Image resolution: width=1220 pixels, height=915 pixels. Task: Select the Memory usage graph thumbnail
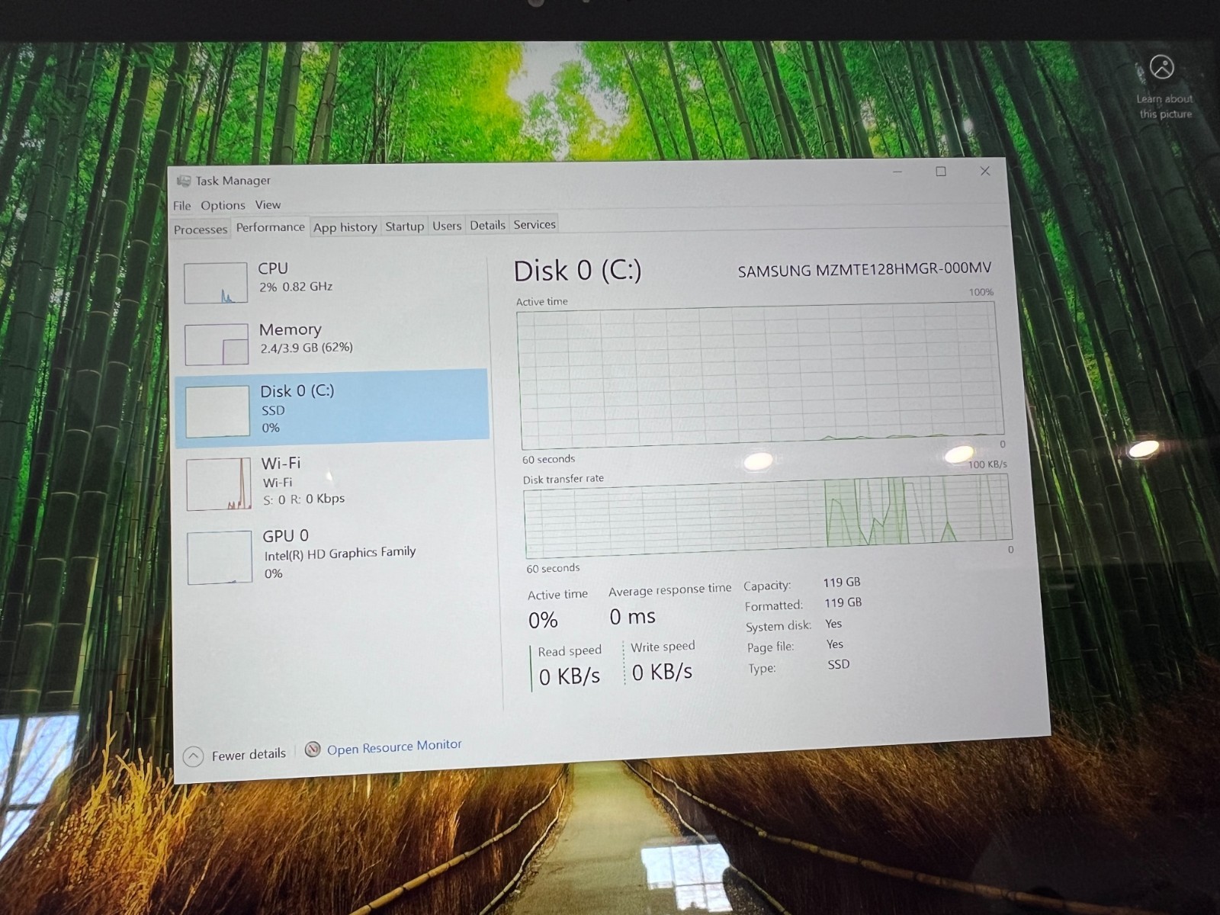click(x=217, y=344)
